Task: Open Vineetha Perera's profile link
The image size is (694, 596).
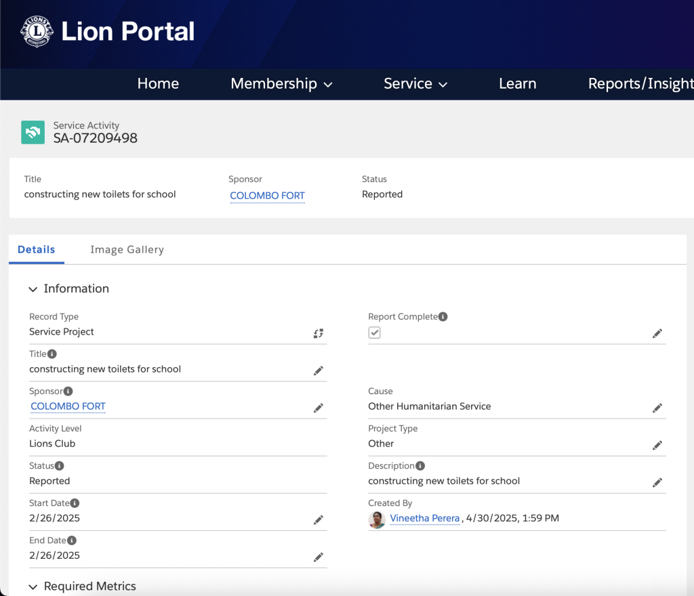Action: point(424,518)
